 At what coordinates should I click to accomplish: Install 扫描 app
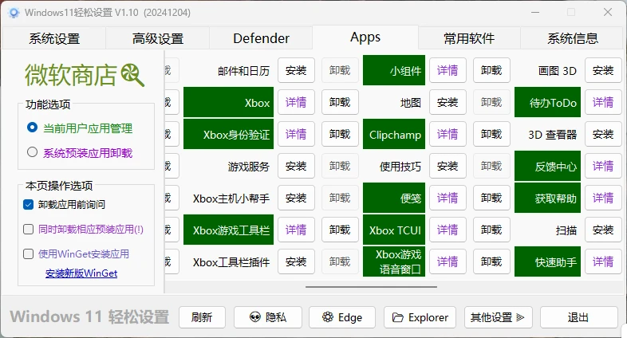(603, 230)
